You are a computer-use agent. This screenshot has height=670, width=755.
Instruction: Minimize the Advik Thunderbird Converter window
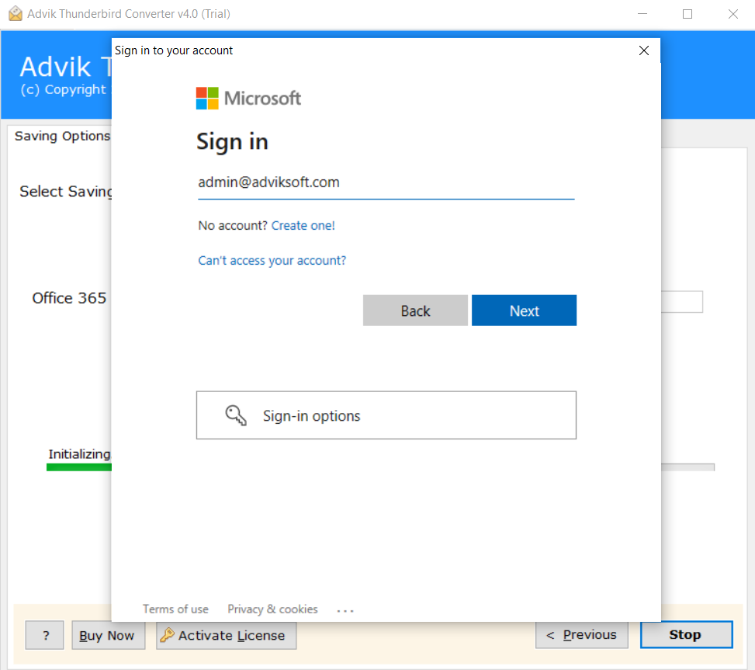642,14
